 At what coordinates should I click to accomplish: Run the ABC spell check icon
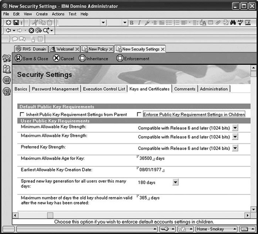coord(240,23)
